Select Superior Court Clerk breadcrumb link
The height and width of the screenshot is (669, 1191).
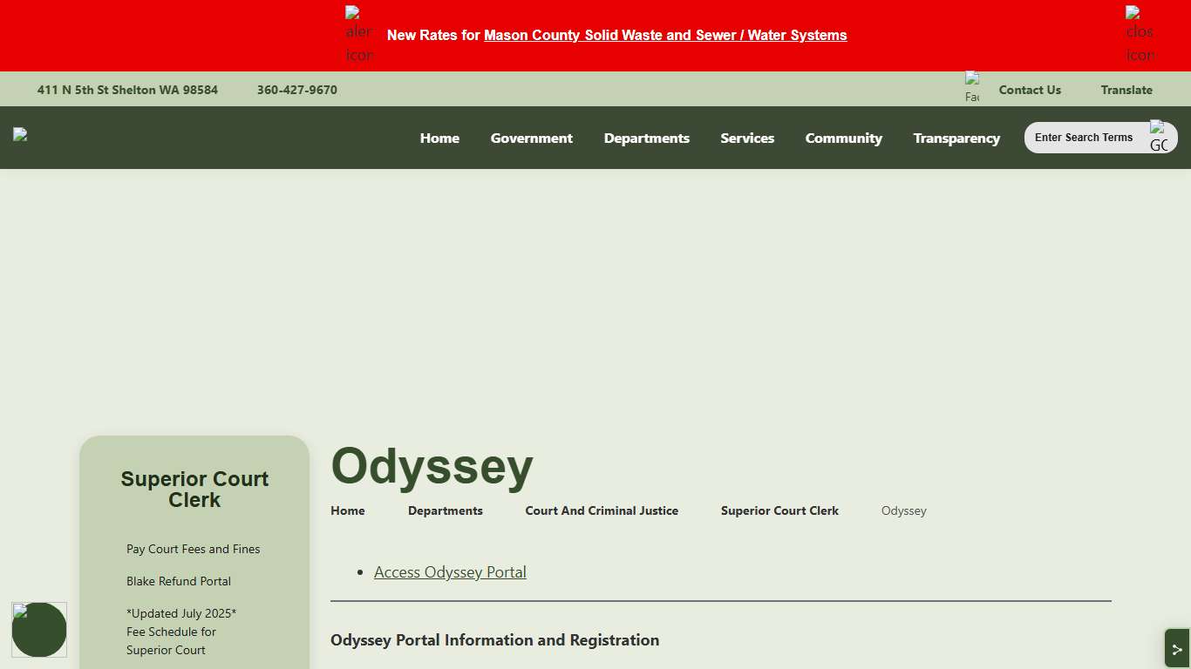click(x=779, y=510)
